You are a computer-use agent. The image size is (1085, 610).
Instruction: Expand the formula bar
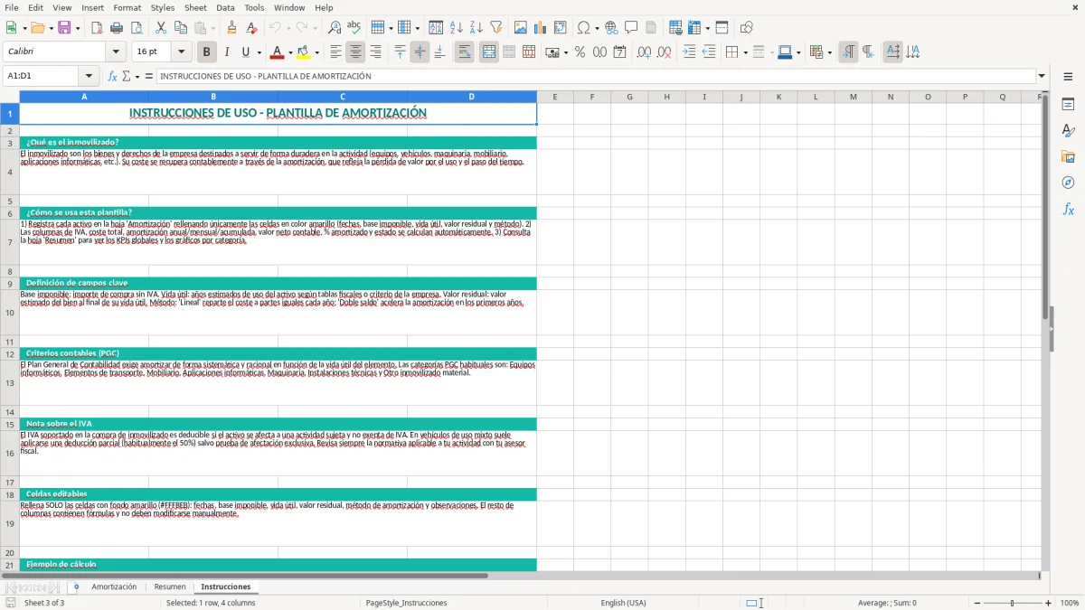pos(1042,76)
